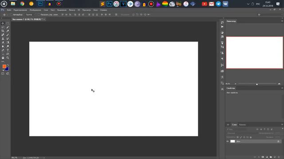
Task: Open the Файл menu
Action: tap(9, 10)
